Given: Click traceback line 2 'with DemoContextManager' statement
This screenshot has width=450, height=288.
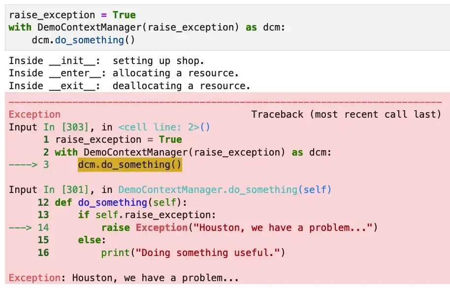Looking at the screenshot, I should [193, 152].
